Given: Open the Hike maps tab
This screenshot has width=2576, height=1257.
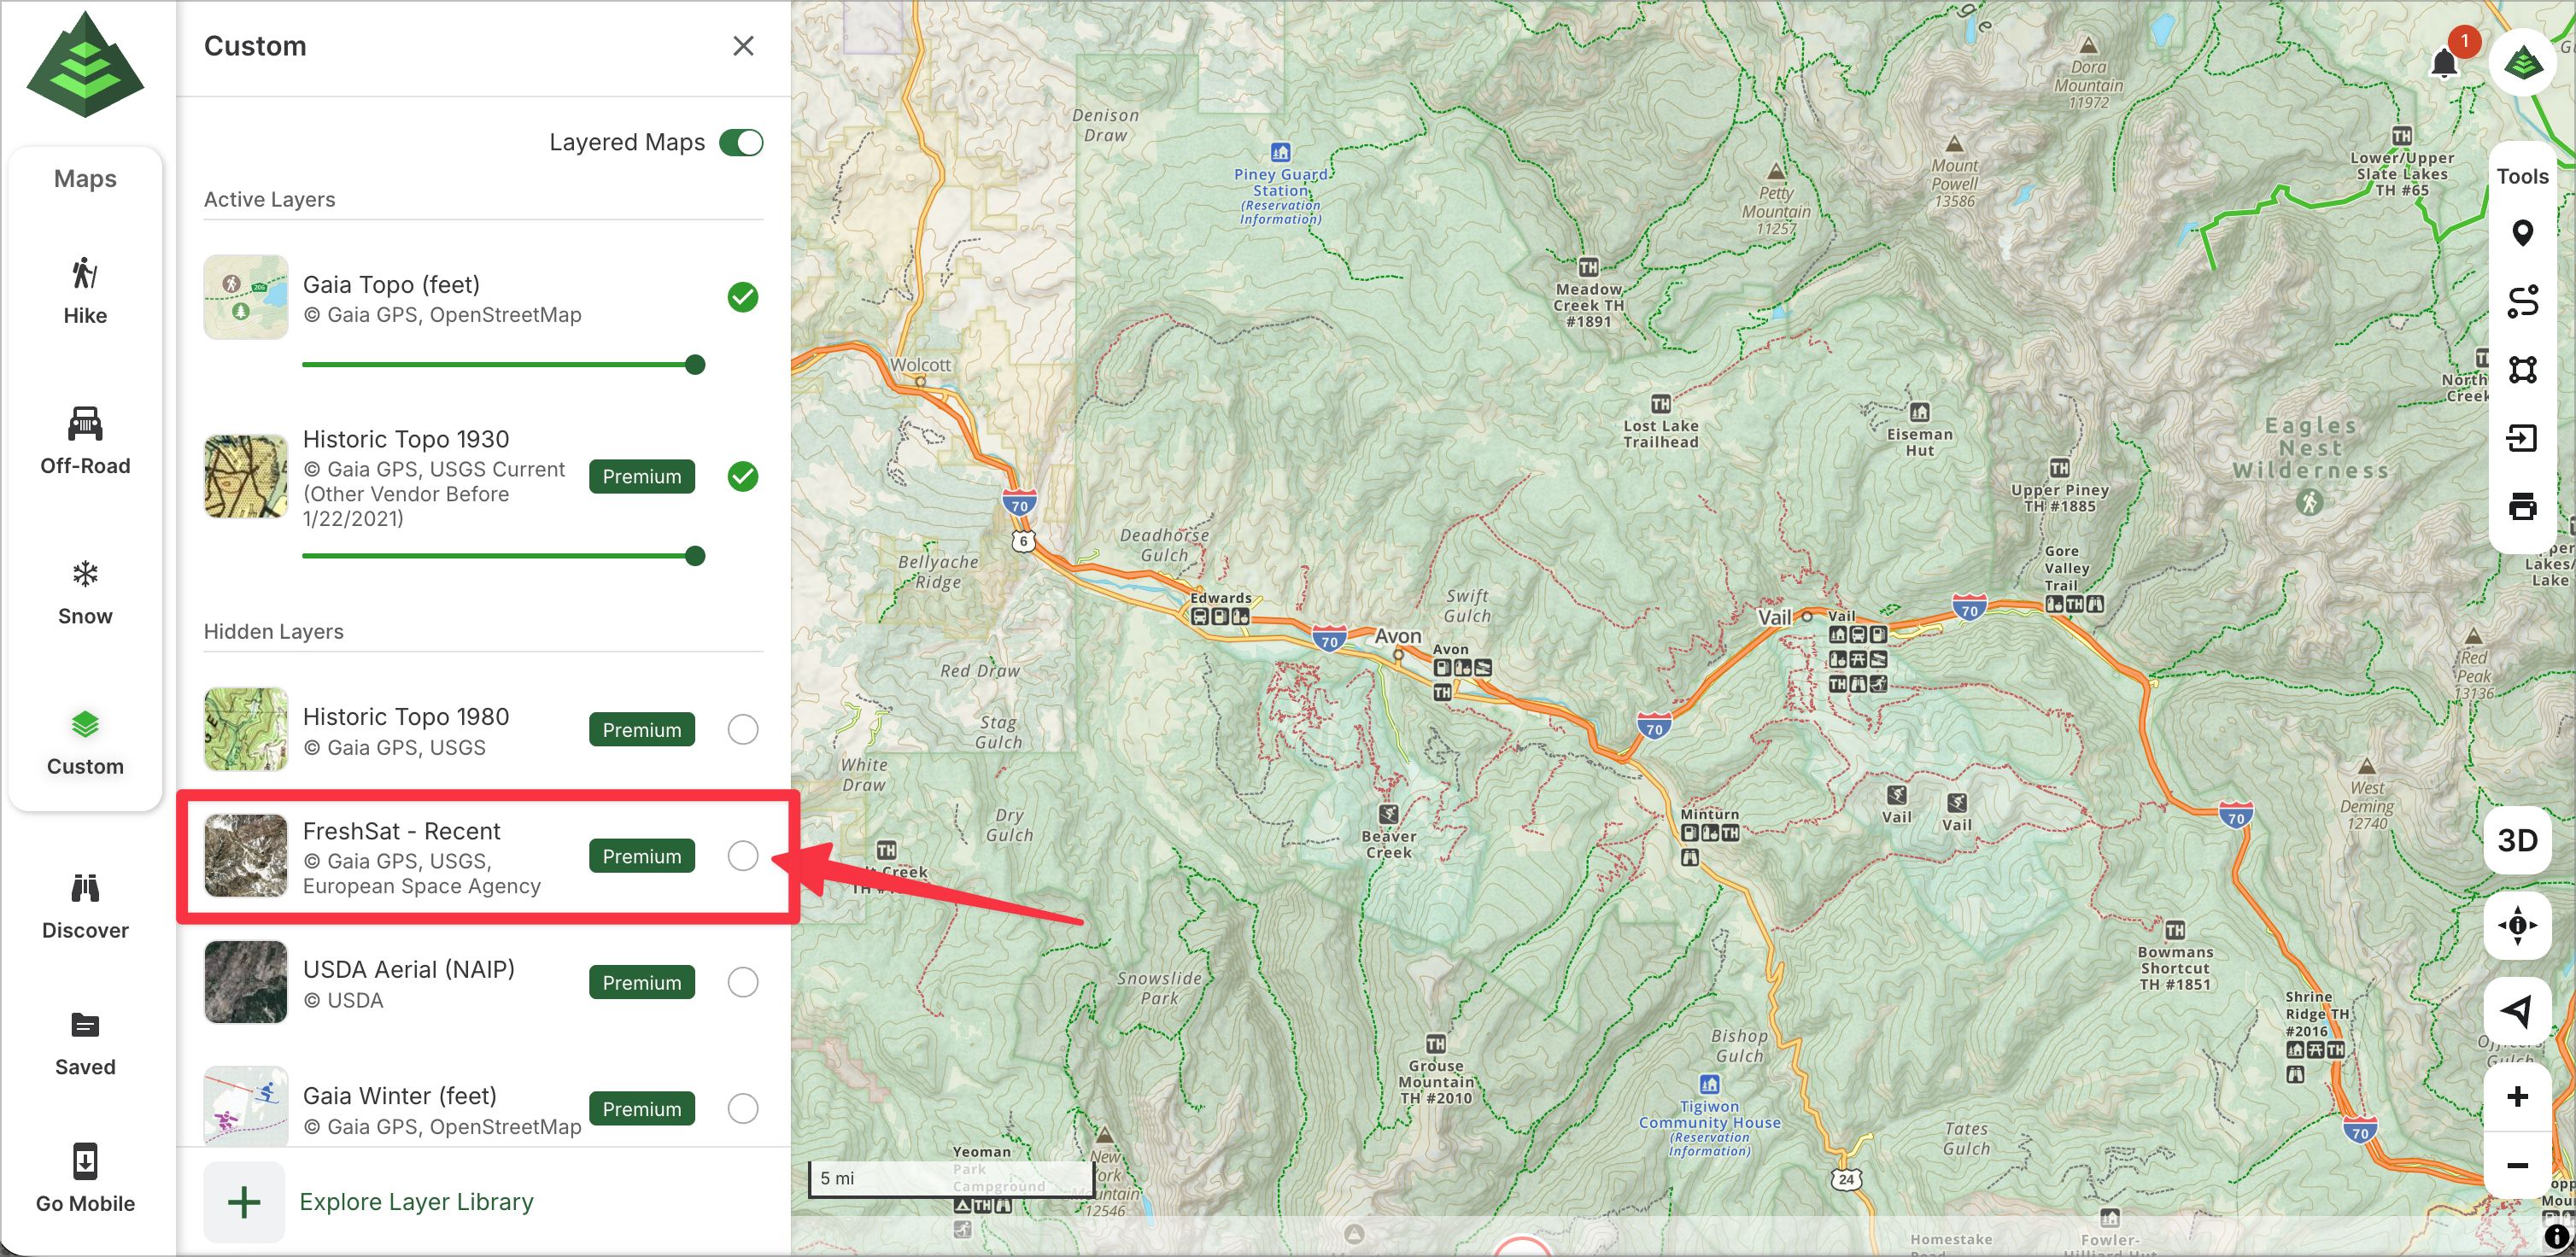Looking at the screenshot, I should (x=85, y=291).
